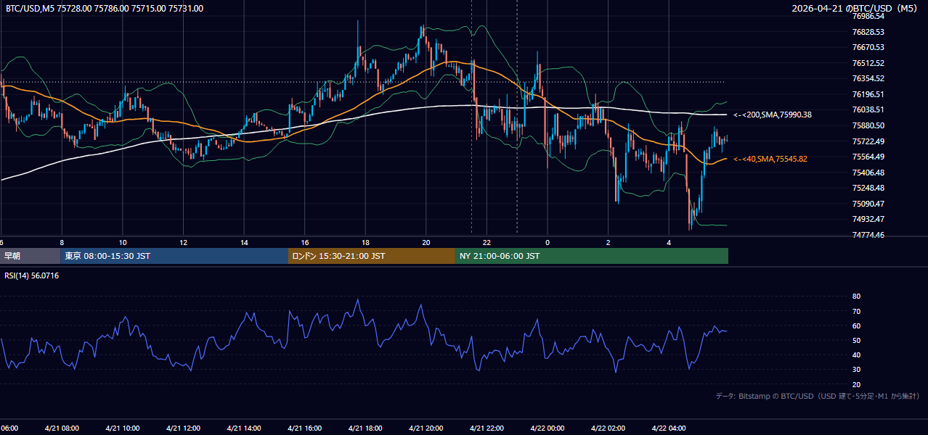Select the NY 21:00-06:00 JST session bar
The image size is (928, 435).
592,256
